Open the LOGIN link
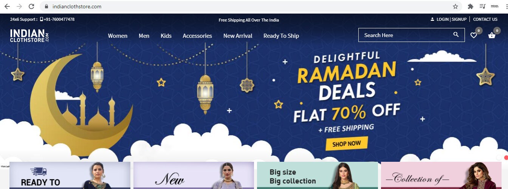The width and height of the screenshot is (508, 189). (442, 19)
